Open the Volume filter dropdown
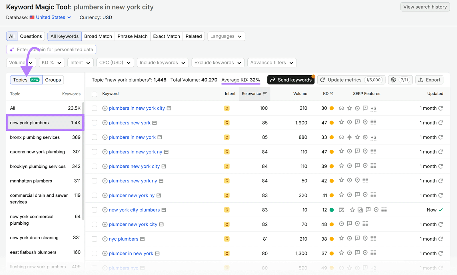Viewport: 457px width, 275px height. pos(21,63)
